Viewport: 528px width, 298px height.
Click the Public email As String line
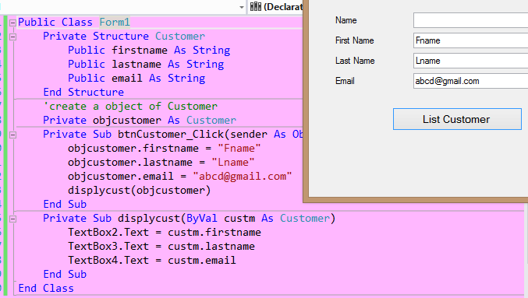coord(136,79)
